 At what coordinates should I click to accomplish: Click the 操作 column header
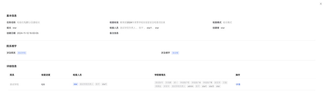point(238,75)
